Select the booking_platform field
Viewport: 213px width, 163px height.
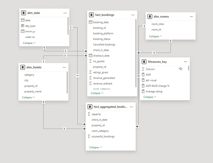(103, 33)
